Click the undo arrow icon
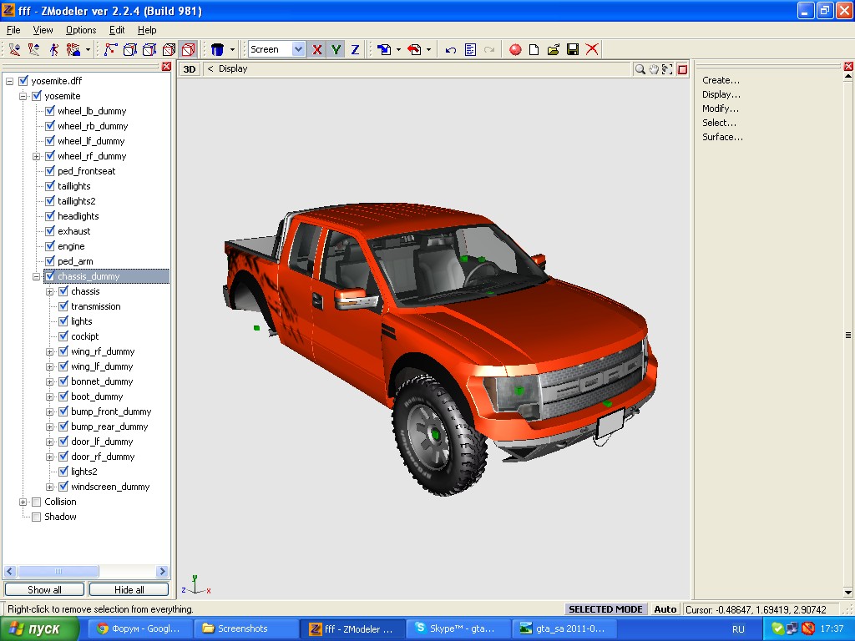Image resolution: width=855 pixels, height=641 pixels. (x=450, y=49)
